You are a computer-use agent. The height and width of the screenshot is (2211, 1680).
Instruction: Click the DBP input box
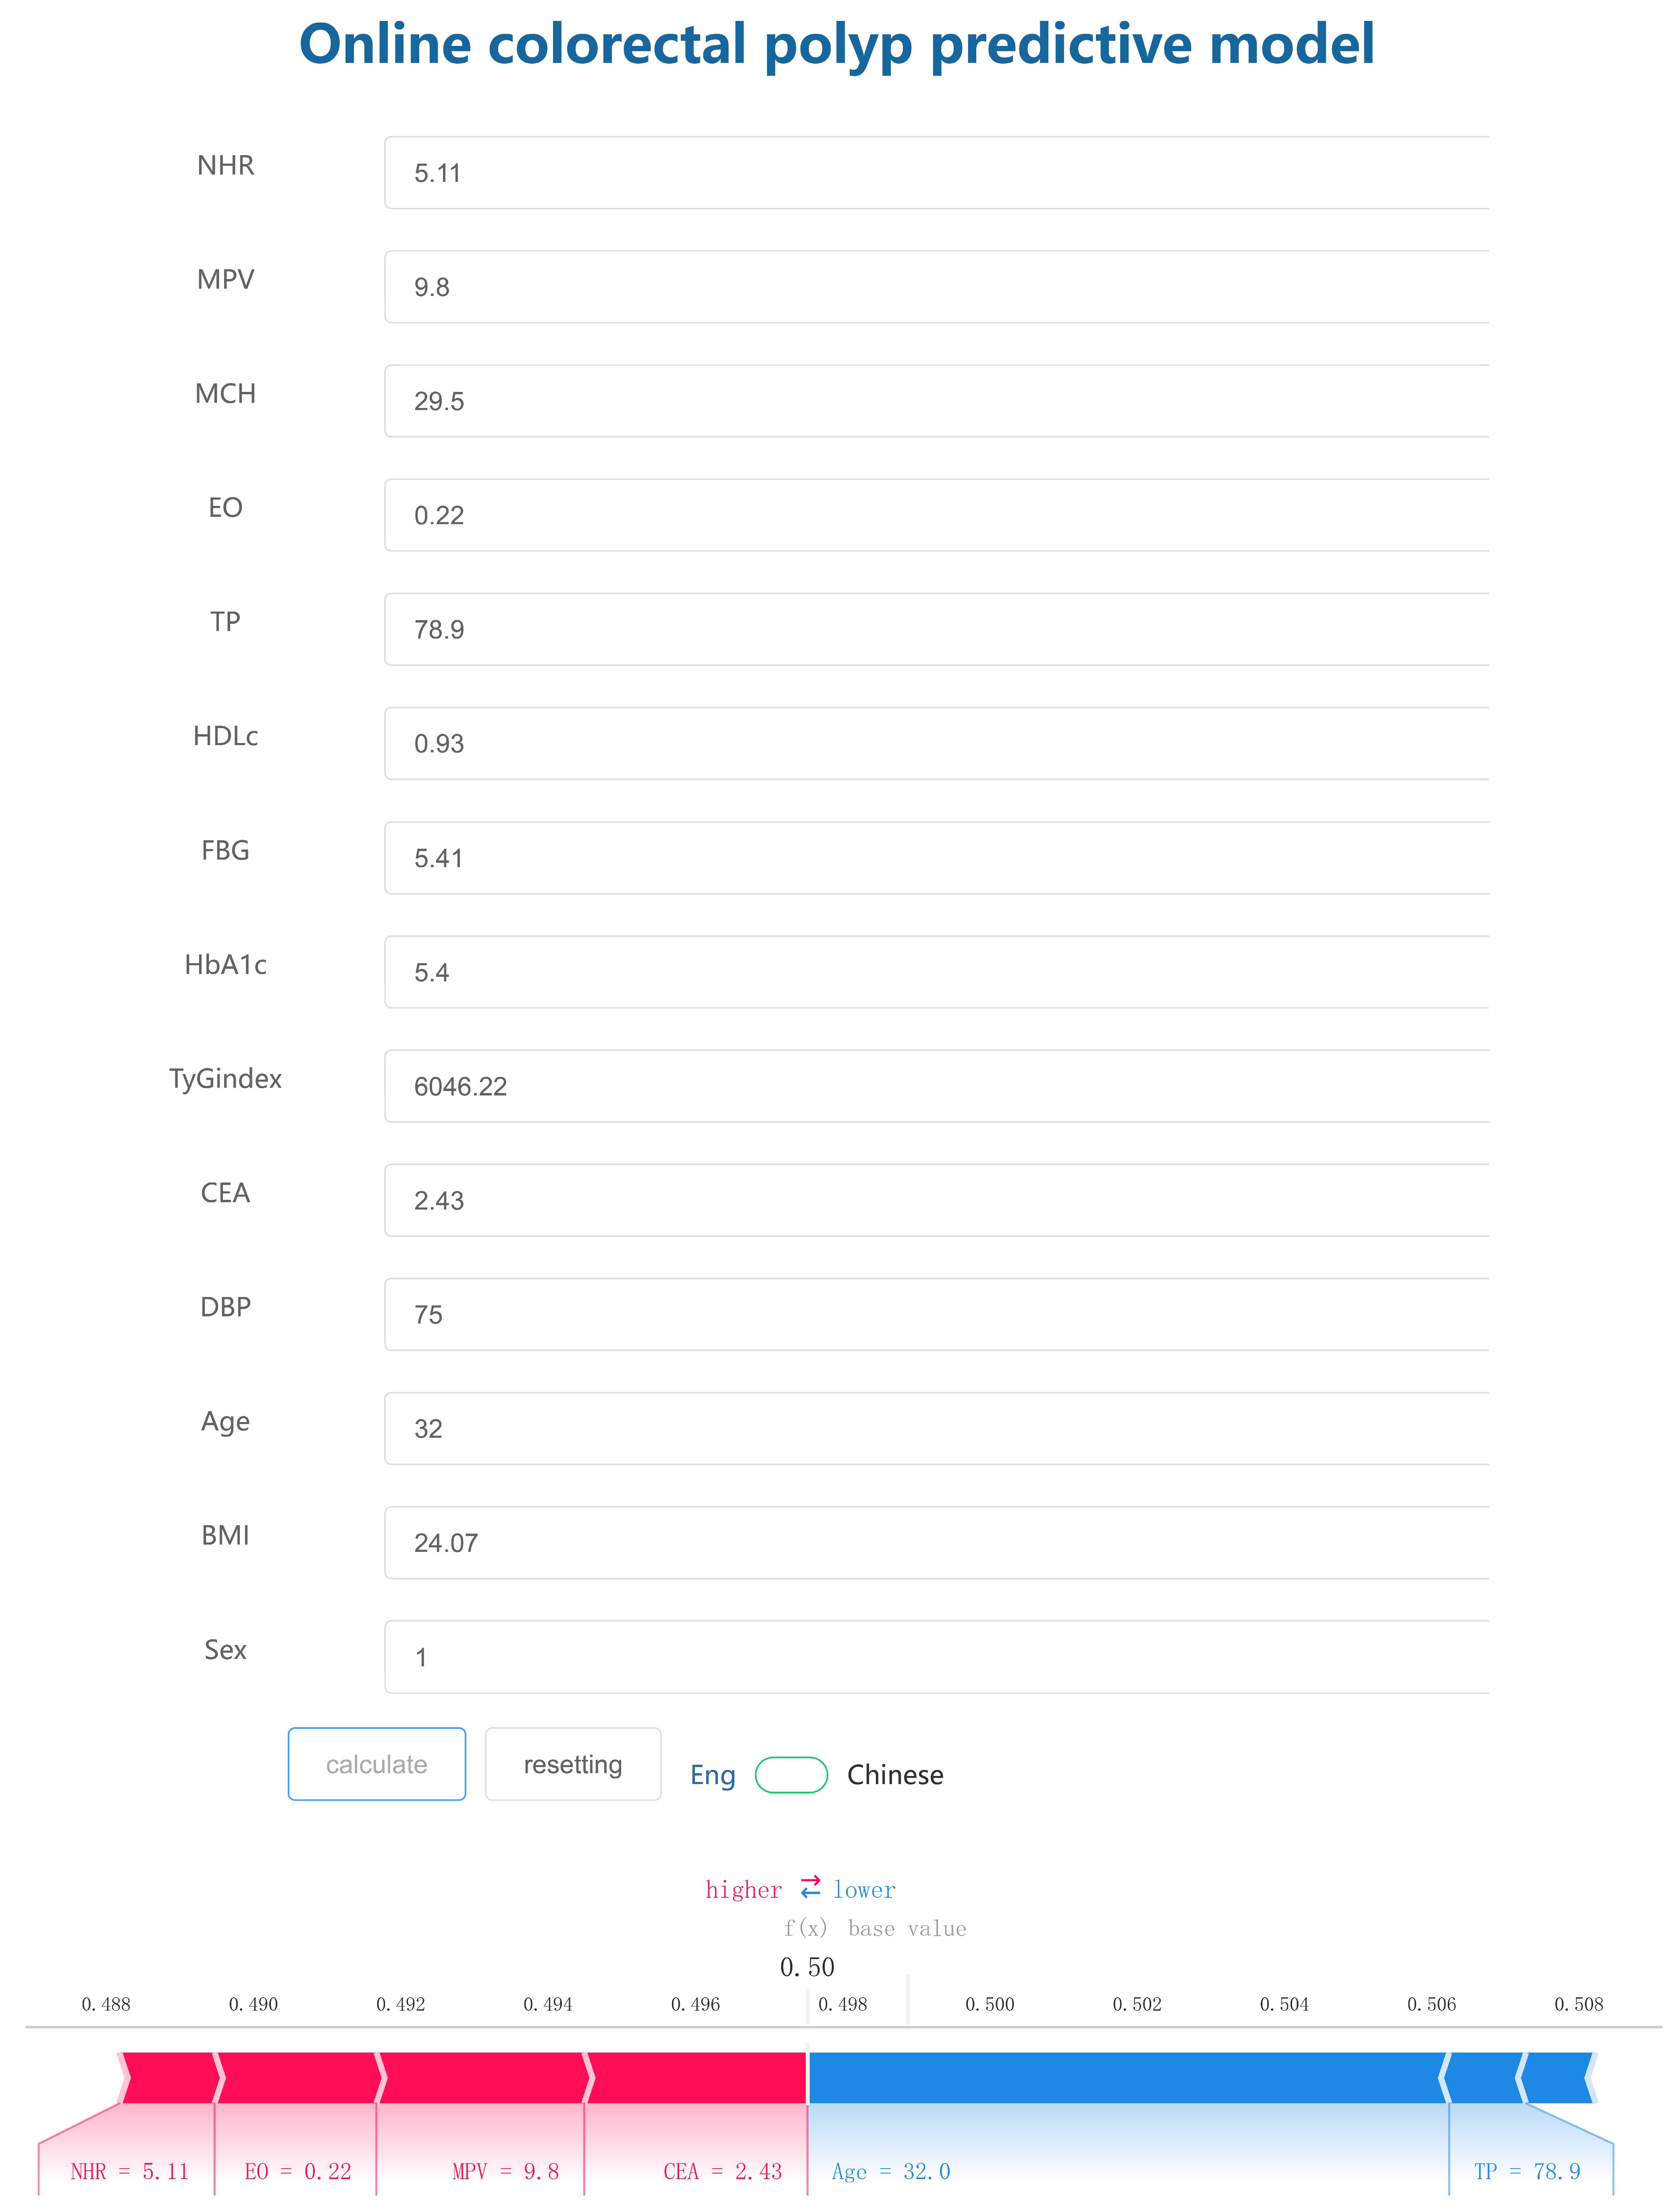tap(936, 1314)
